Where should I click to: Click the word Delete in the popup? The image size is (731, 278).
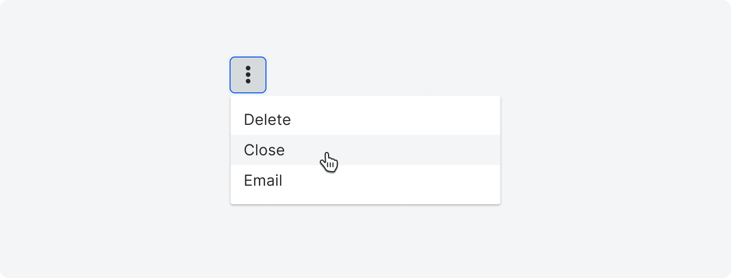click(x=267, y=119)
